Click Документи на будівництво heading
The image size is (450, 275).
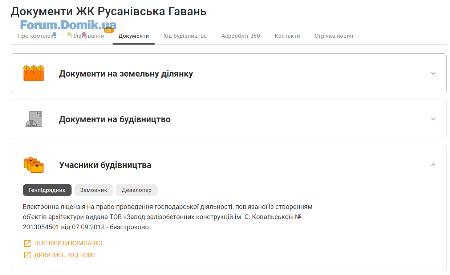[115, 119]
